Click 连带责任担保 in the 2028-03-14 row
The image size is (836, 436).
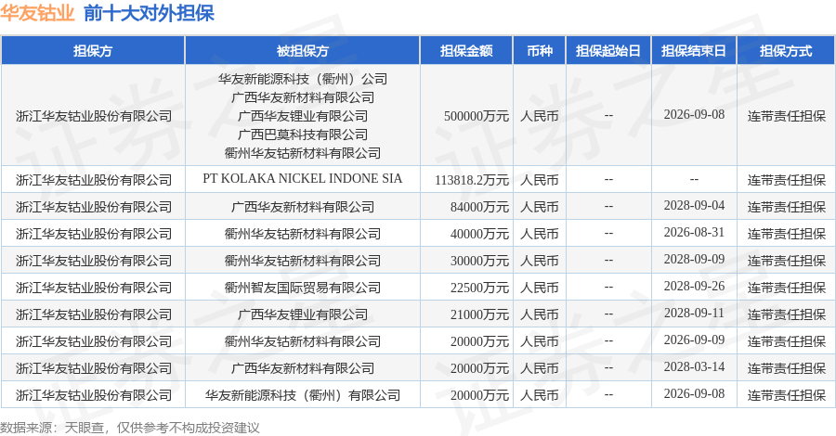tap(786, 368)
